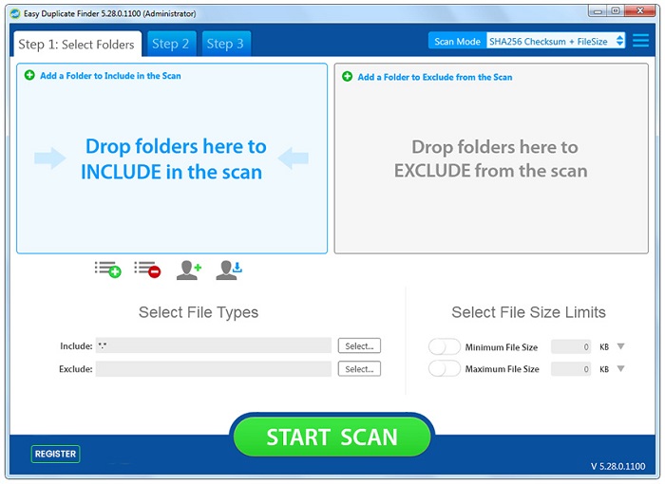This screenshot has width=665, height=484.
Task: Click Add a Folder to Exclude link
Action: click(x=435, y=77)
